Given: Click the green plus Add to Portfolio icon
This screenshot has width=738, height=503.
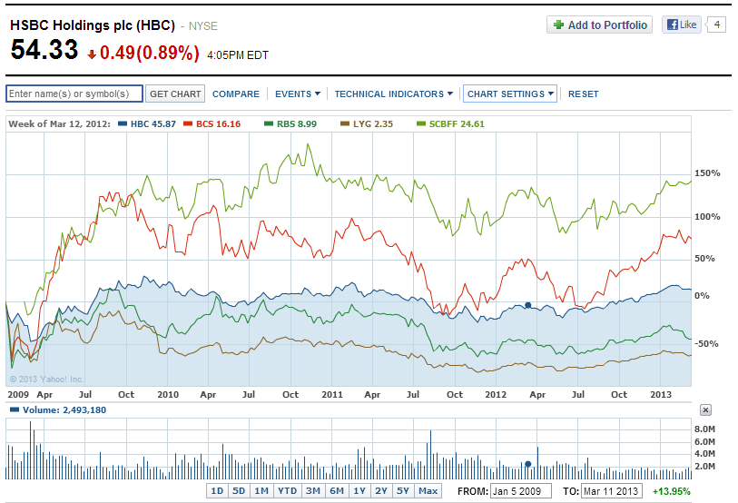Looking at the screenshot, I should tap(558, 25).
